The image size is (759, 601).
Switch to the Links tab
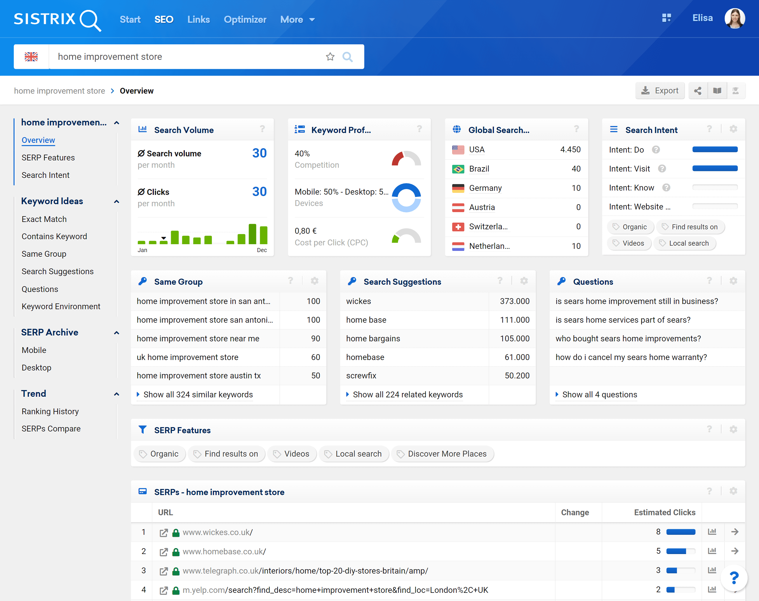(199, 19)
